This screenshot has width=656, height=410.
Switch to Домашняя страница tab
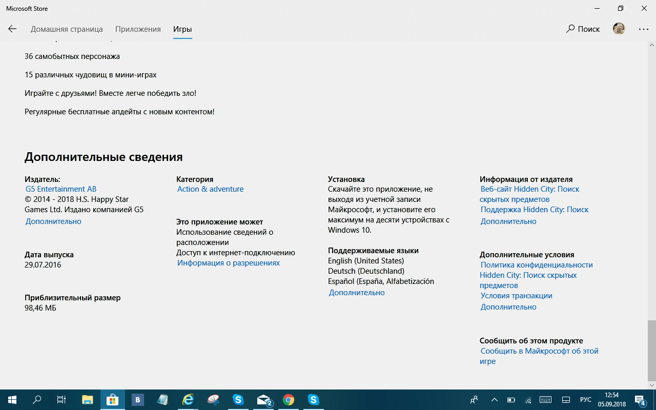click(67, 29)
